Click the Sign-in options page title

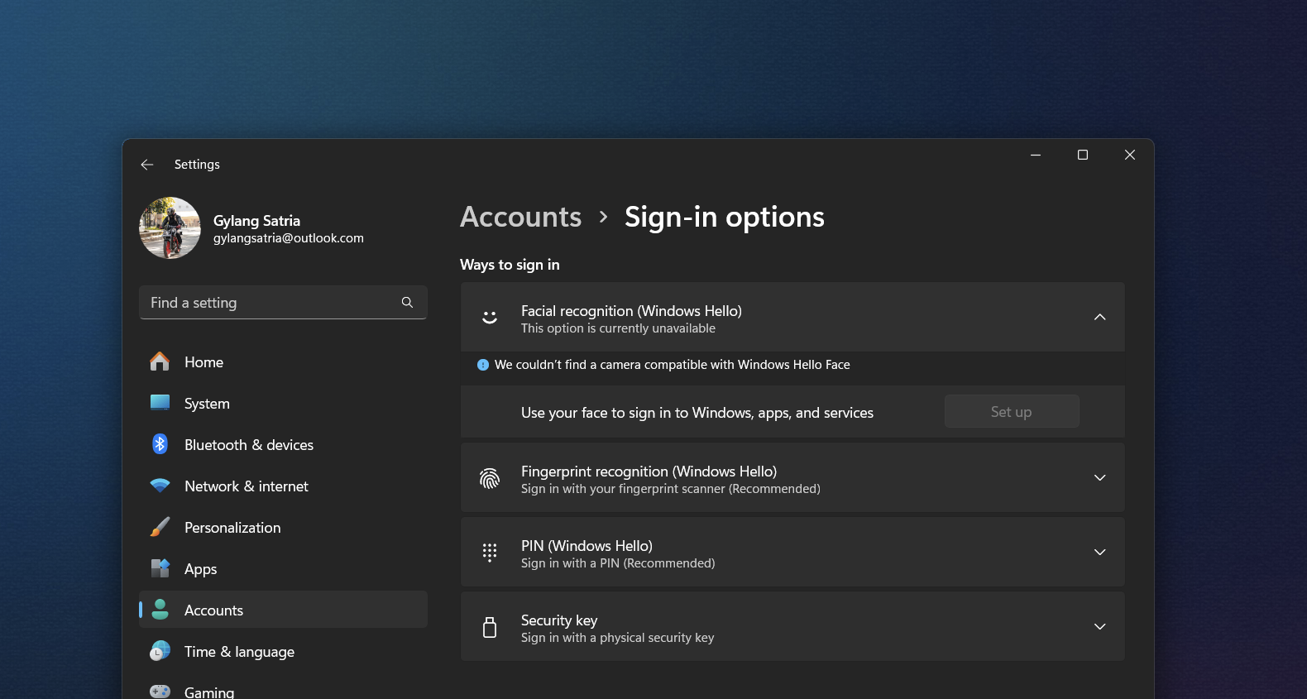pos(725,217)
